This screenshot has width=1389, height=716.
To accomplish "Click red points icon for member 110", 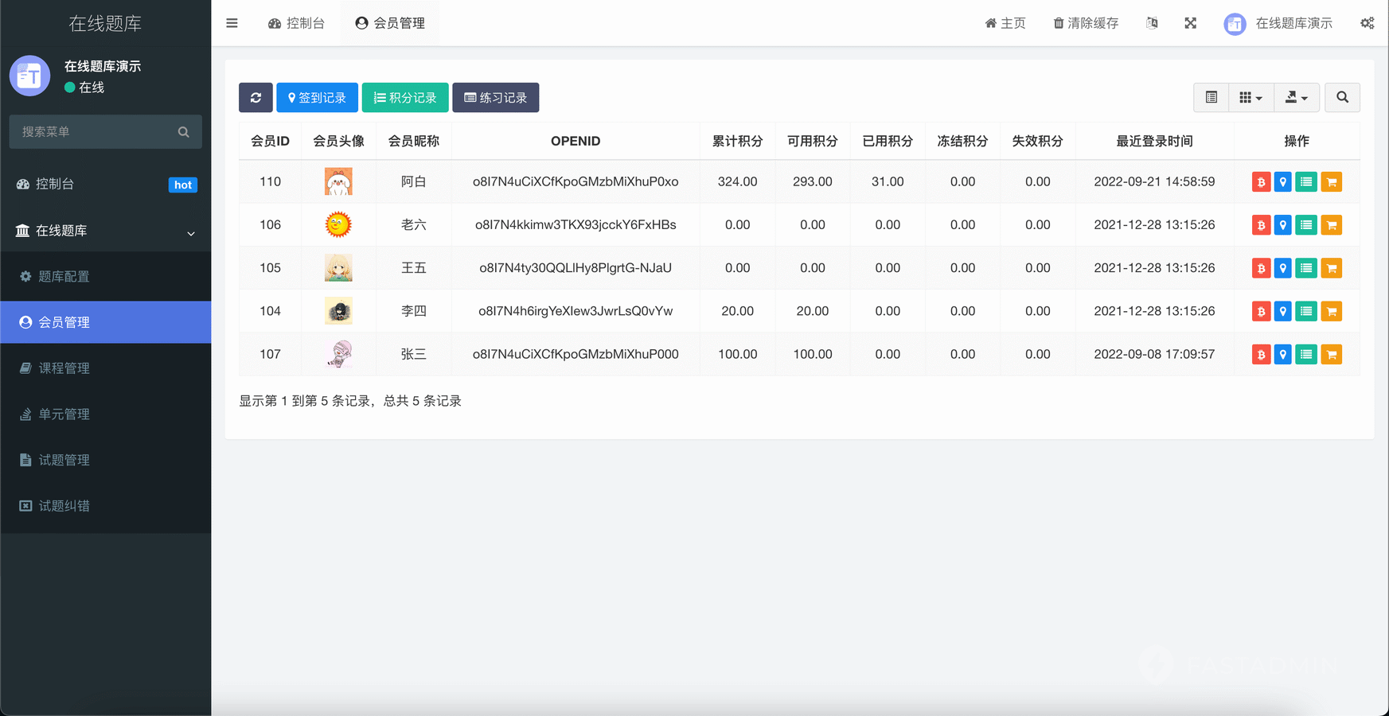I will 1261,182.
